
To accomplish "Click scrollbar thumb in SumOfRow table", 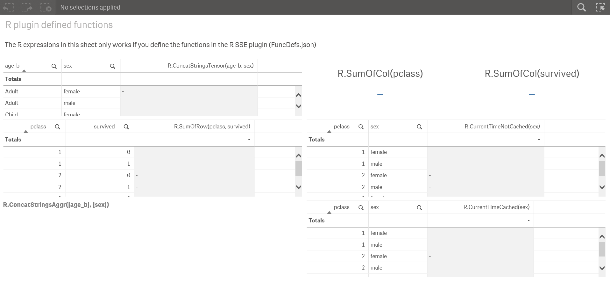I will coord(299,169).
